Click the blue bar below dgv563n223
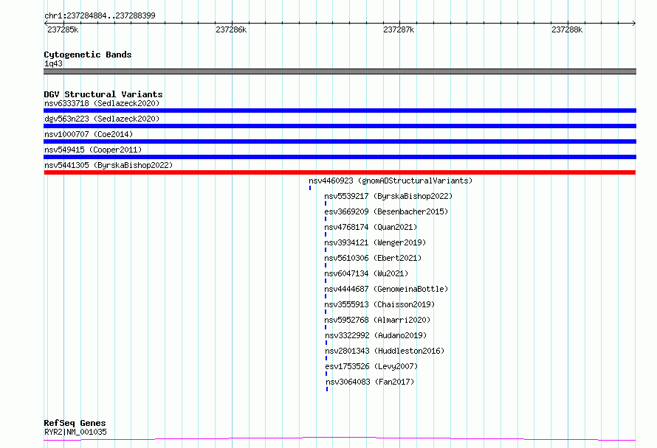 (x=340, y=126)
